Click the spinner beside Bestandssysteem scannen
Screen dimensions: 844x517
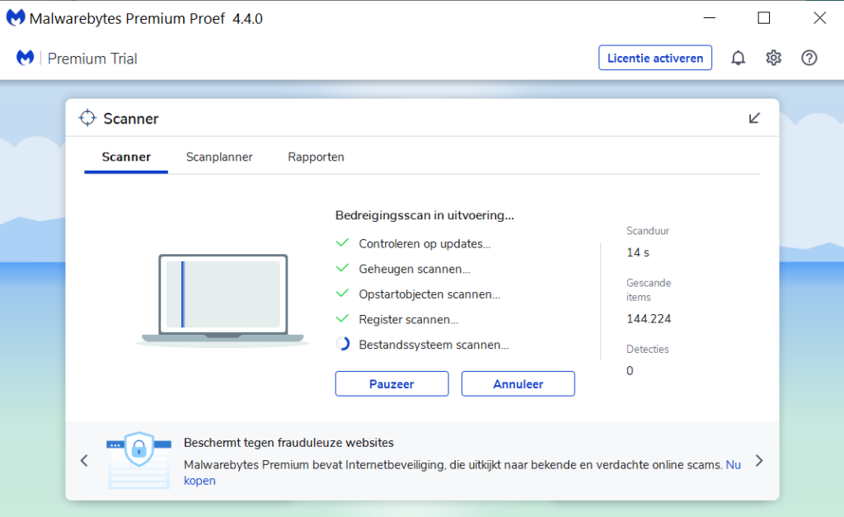pyautogui.click(x=343, y=344)
